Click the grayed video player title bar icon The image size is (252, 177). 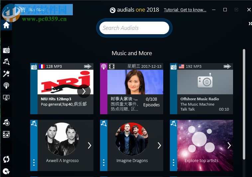(236, 10)
